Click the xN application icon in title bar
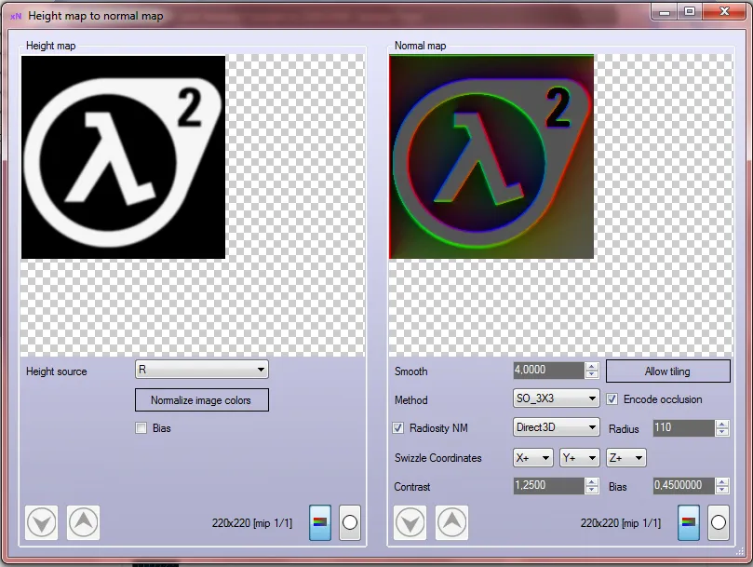This screenshot has width=753, height=567. click(16, 17)
